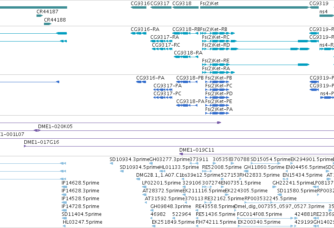Image resolution: width=334 pixels, height=228 pixels.
Task: Select transcript Fs(2)Ket-RE
Action: point(256,65)
